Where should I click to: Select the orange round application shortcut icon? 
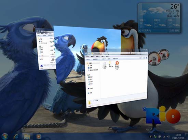pyautogui.click(x=117, y=66)
